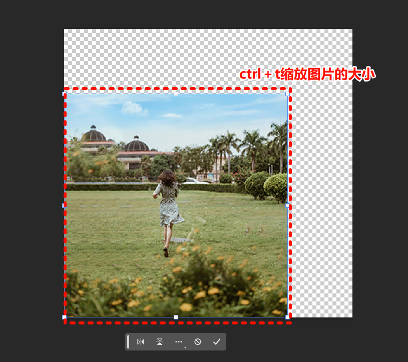The height and width of the screenshot is (362, 408).
Task: Open the ellipsis more-options icon
Action: tap(179, 341)
